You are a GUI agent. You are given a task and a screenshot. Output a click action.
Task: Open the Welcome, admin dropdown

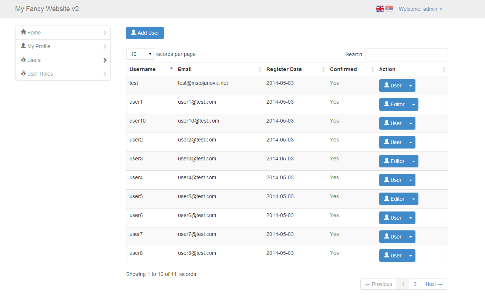pyautogui.click(x=420, y=9)
